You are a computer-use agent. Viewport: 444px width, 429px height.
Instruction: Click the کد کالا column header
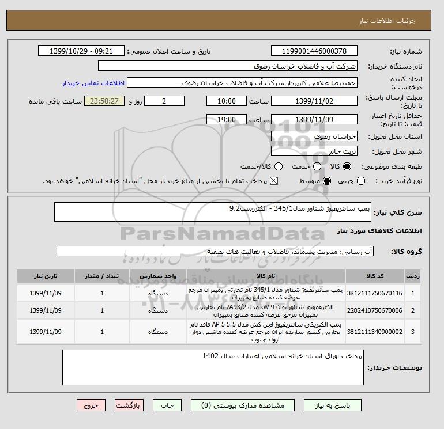click(x=375, y=276)
